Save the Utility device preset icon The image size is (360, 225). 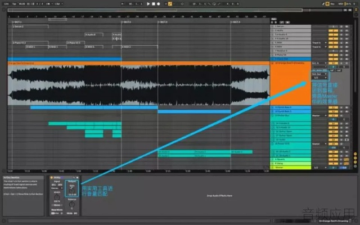tap(78, 177)
